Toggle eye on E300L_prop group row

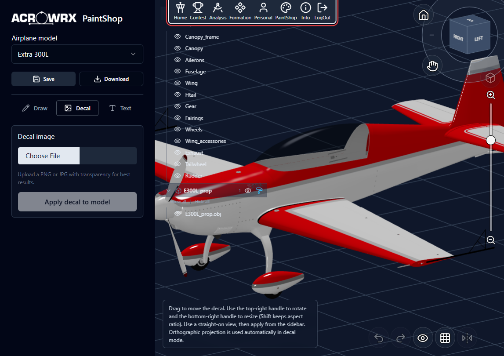click(x=248, y=190)
